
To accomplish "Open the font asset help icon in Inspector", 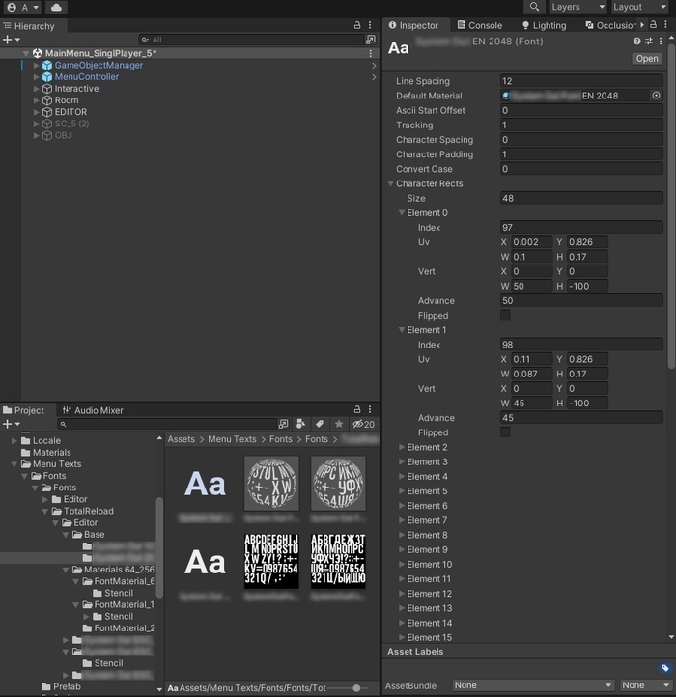I will (637, 42).
